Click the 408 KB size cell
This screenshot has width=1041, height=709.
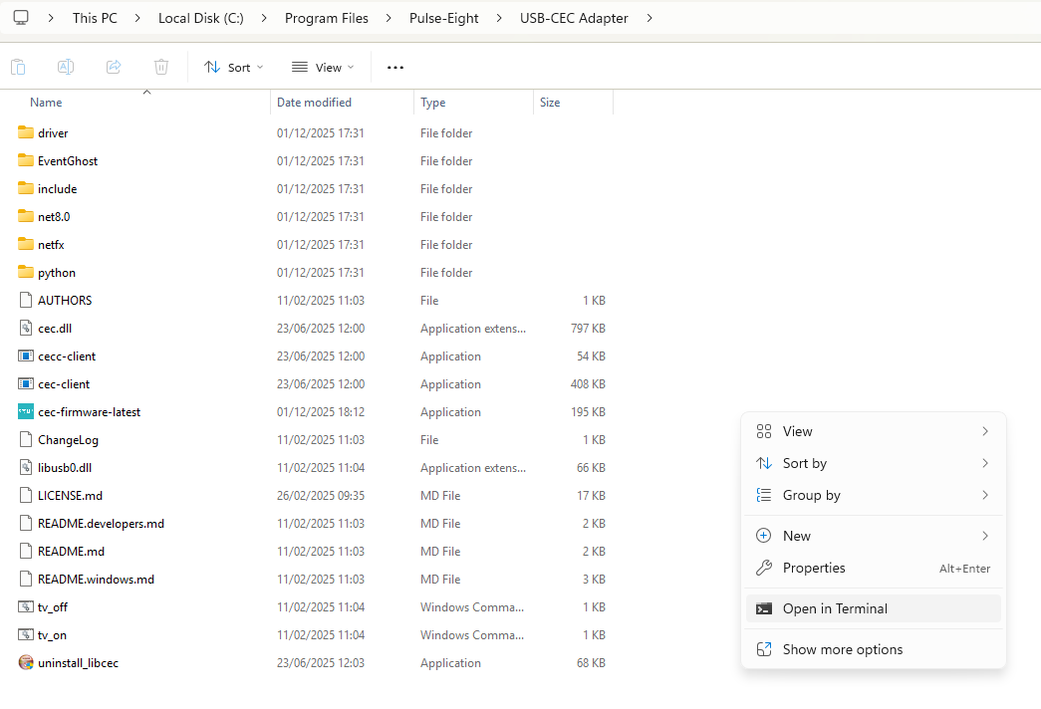[x=588, y=383]
